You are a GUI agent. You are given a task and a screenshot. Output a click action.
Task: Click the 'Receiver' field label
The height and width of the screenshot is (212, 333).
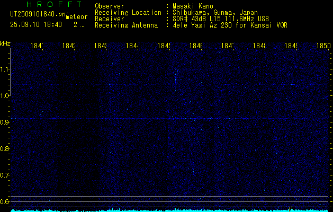tap(110, 19)
